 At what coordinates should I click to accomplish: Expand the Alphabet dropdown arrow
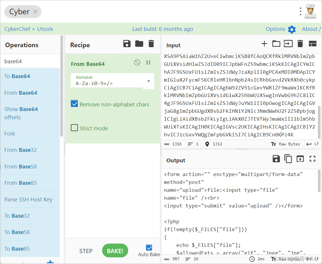pyautogui.click(x=149, y=81)
